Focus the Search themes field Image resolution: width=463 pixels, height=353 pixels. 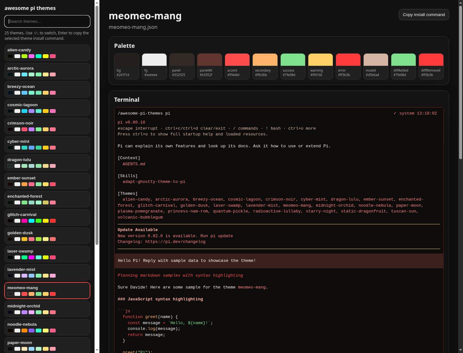point(47,21)
